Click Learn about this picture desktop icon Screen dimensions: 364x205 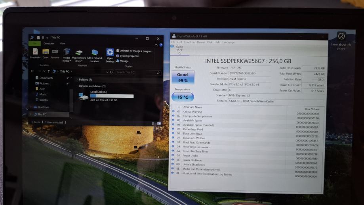341,40
